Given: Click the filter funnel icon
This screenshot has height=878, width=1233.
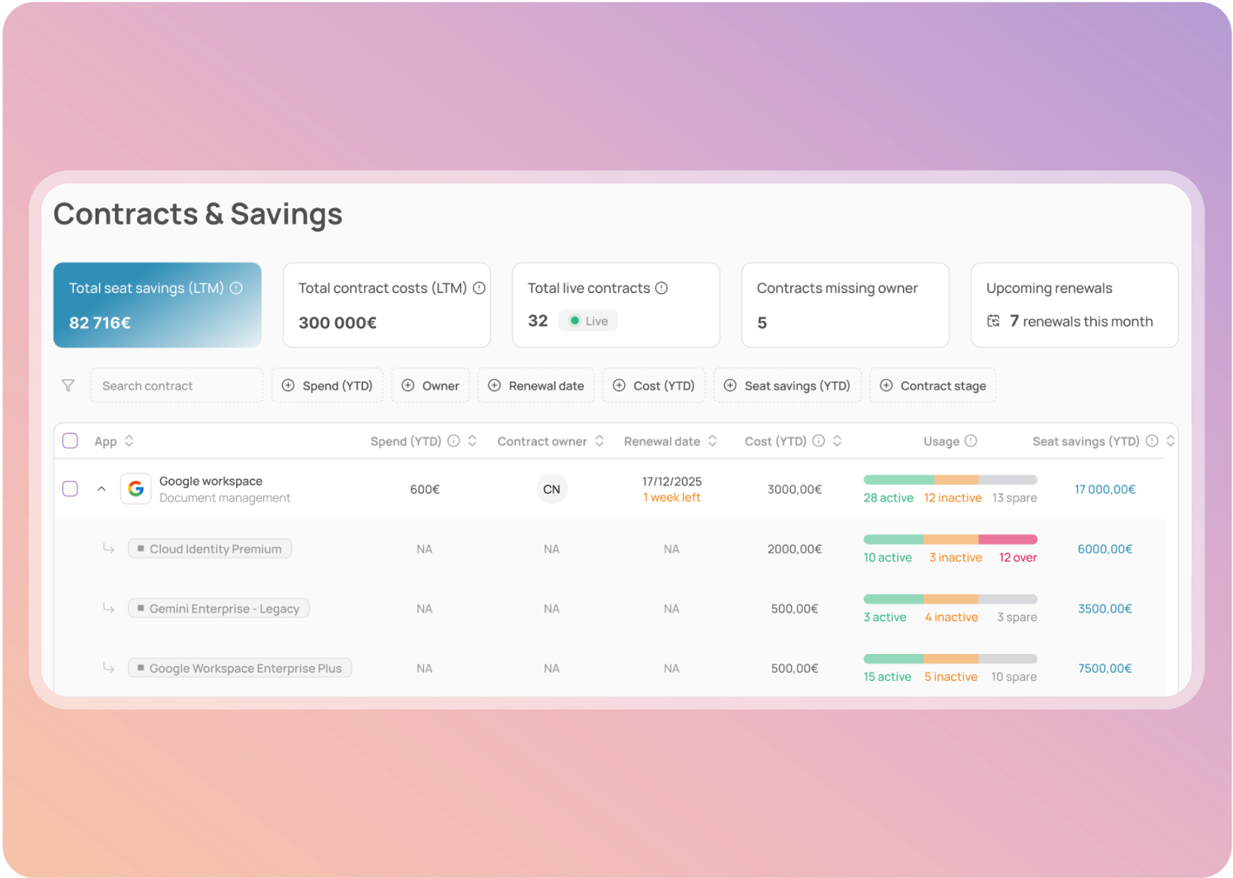Looking at the screenshot, I should pyautogui.click(x=68, y=386).
